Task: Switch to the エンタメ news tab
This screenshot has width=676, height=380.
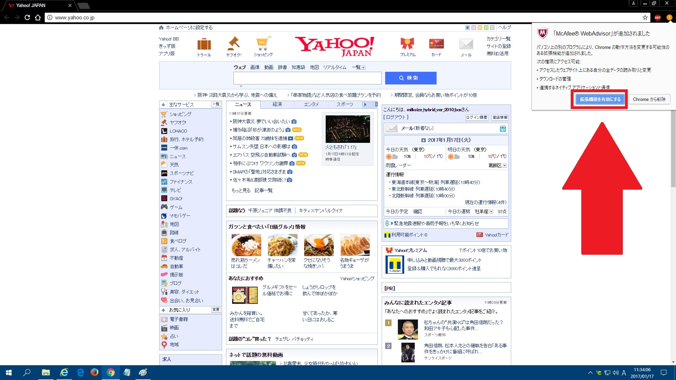Action: coord(311,104)
